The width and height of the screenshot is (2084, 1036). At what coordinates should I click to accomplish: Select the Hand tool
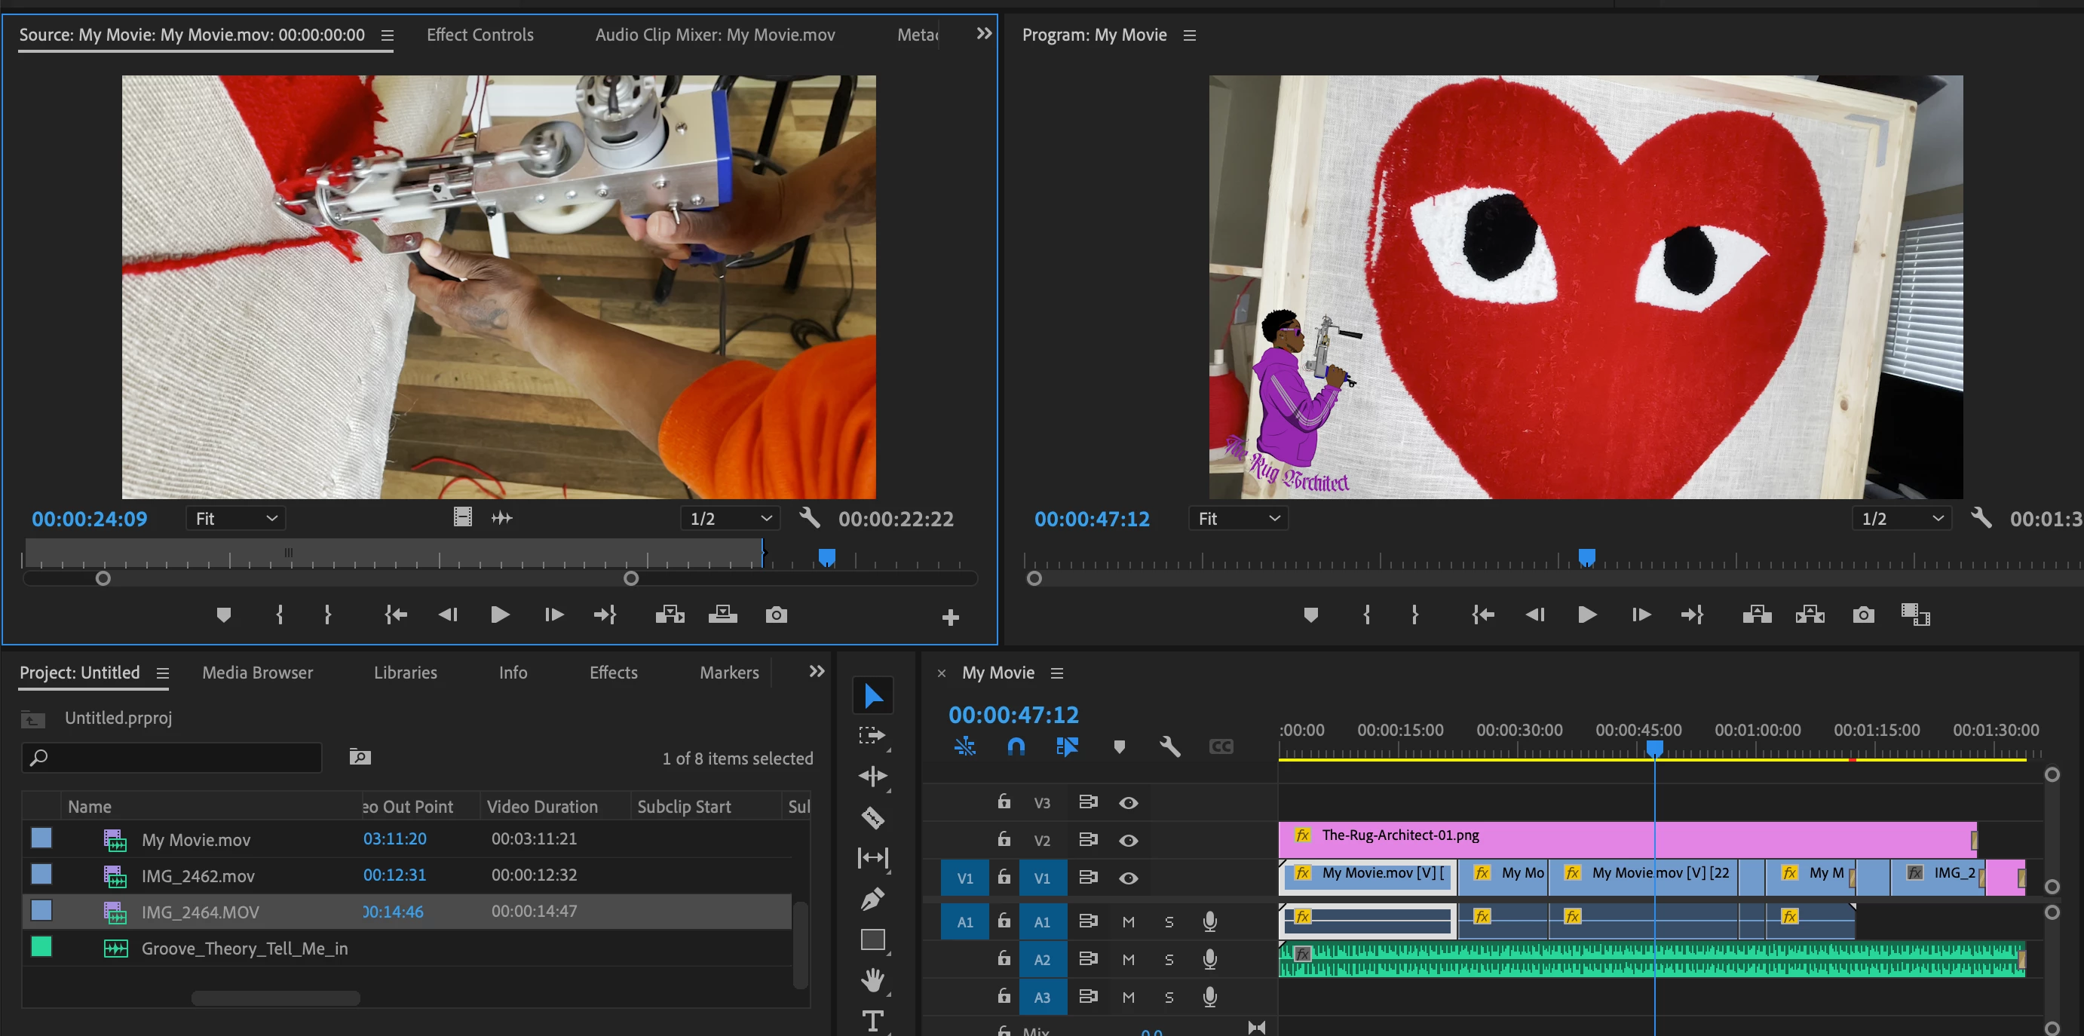873,980
